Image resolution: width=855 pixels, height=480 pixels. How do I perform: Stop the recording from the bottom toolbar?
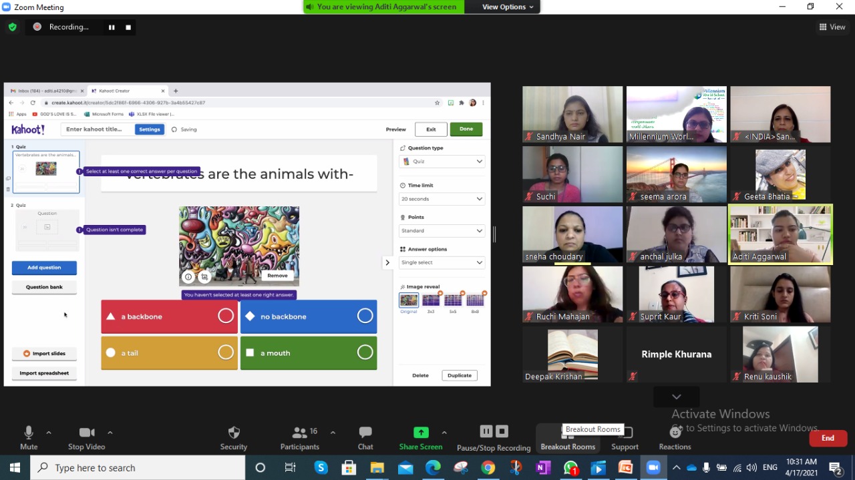(x=502, y=431)
